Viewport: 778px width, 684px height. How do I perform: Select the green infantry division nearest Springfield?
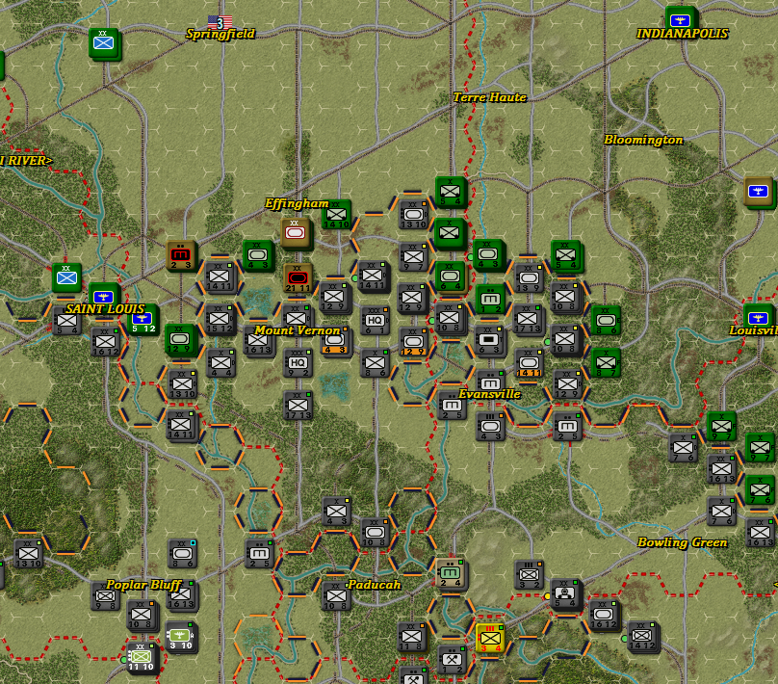pyautogui.click(x=104, y=43)
